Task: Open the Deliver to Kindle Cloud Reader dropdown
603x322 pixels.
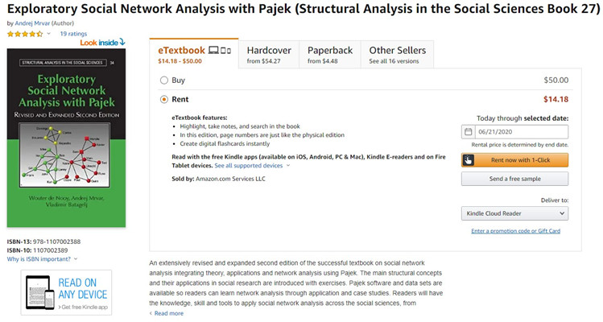Action: [514, 214]
